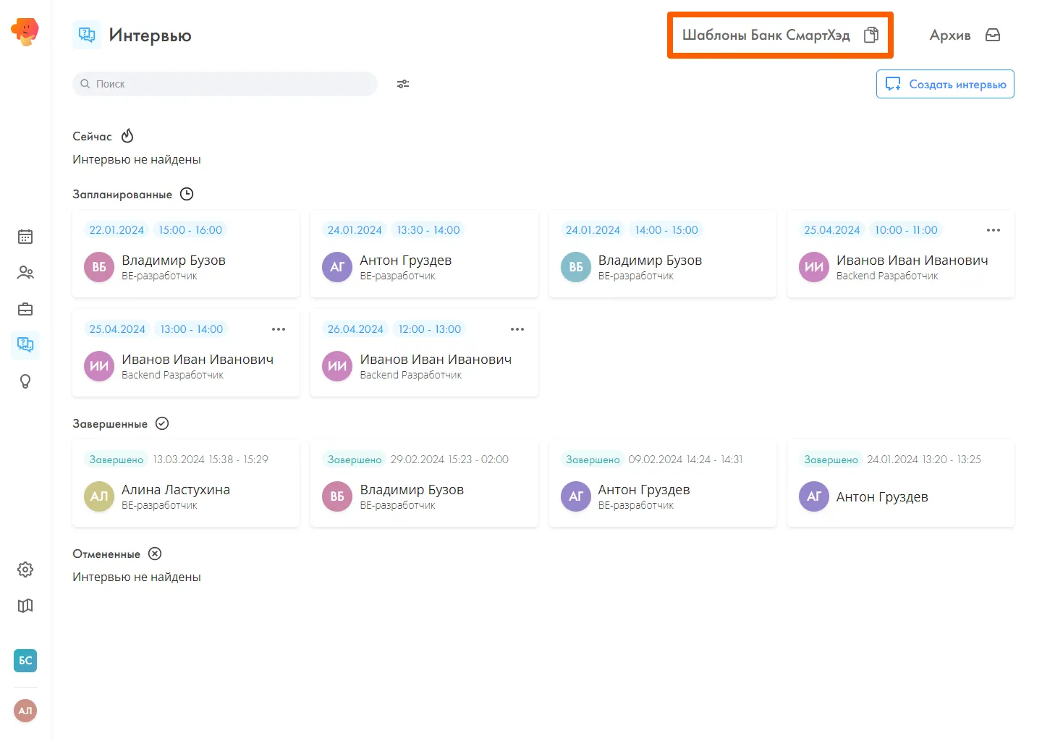The width and height of the screenshot is (1042, 741).
Task: Open Антон Груздев interview at 13:30 - 14:00
Action: coord(424,254)
